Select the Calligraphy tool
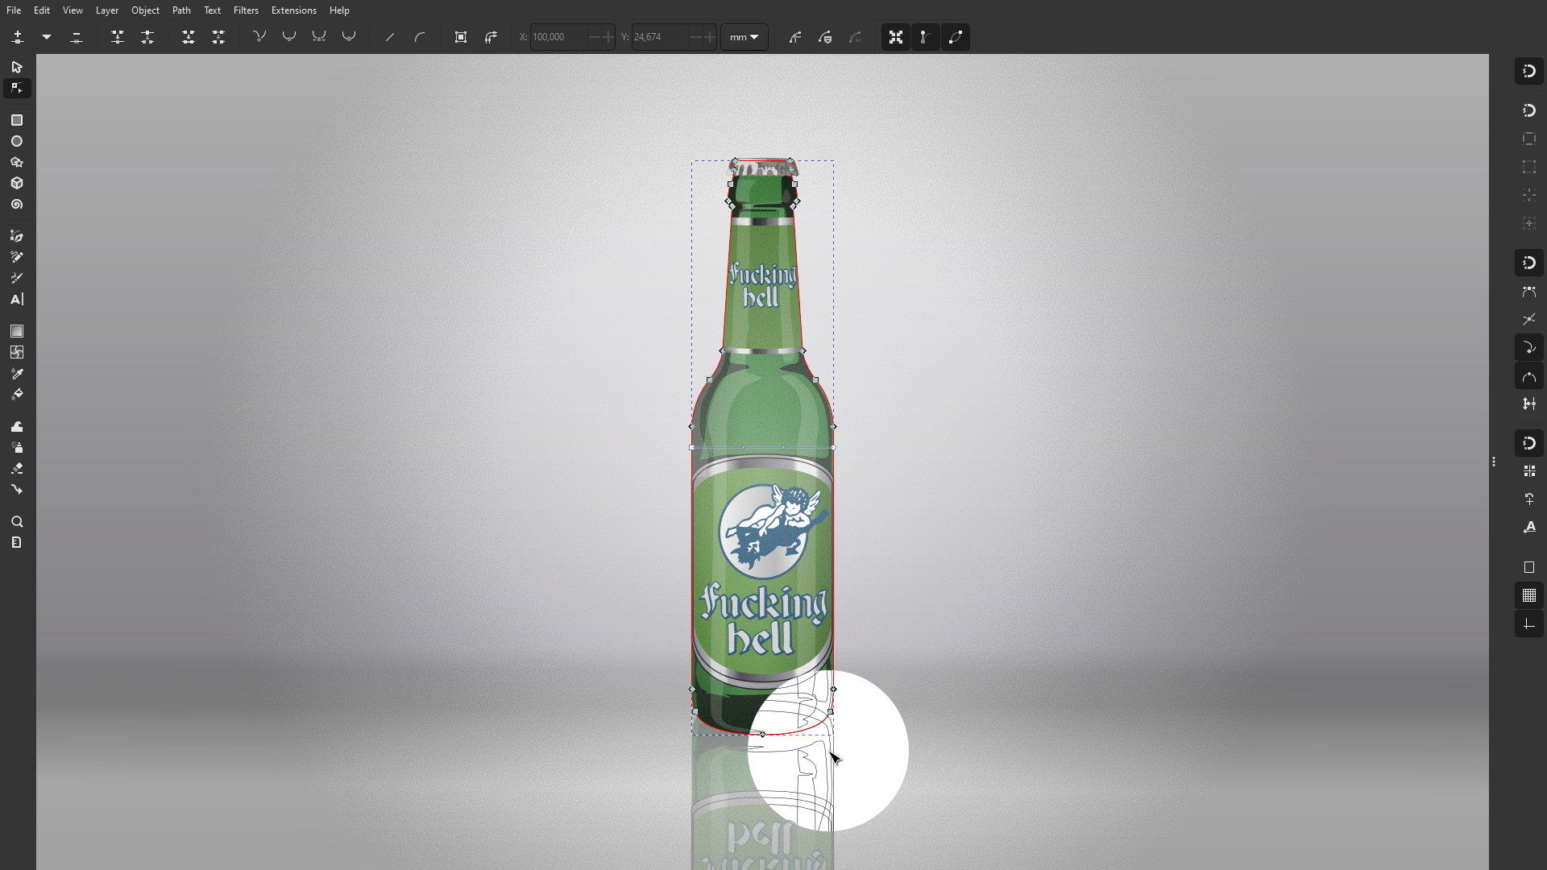This screenshot has width=1547, height=870. click(17, 278)
